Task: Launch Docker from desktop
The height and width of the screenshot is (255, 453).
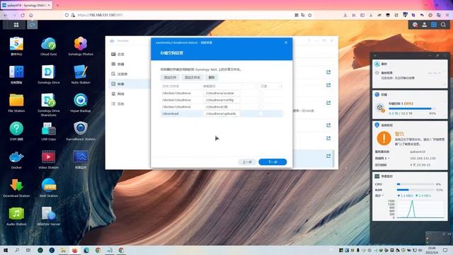Action: click(x=16, y=159)
